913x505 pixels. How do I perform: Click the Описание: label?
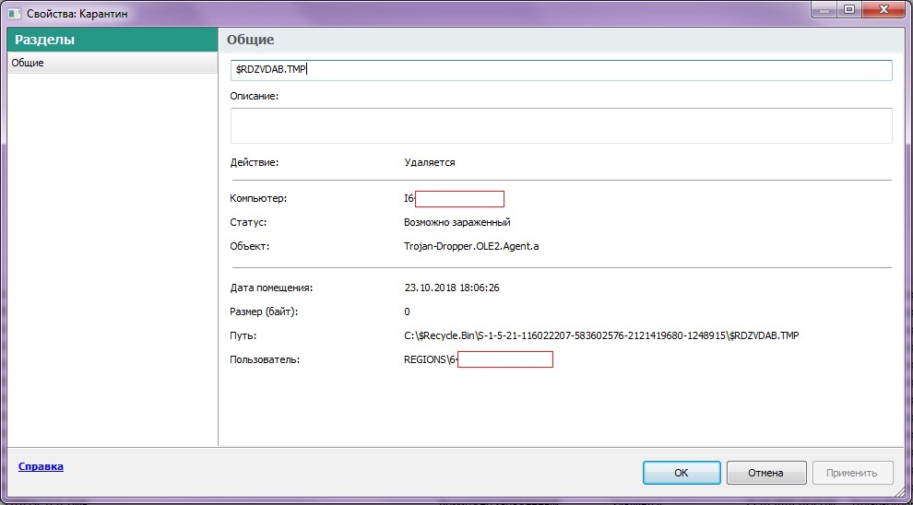(255, 96)
